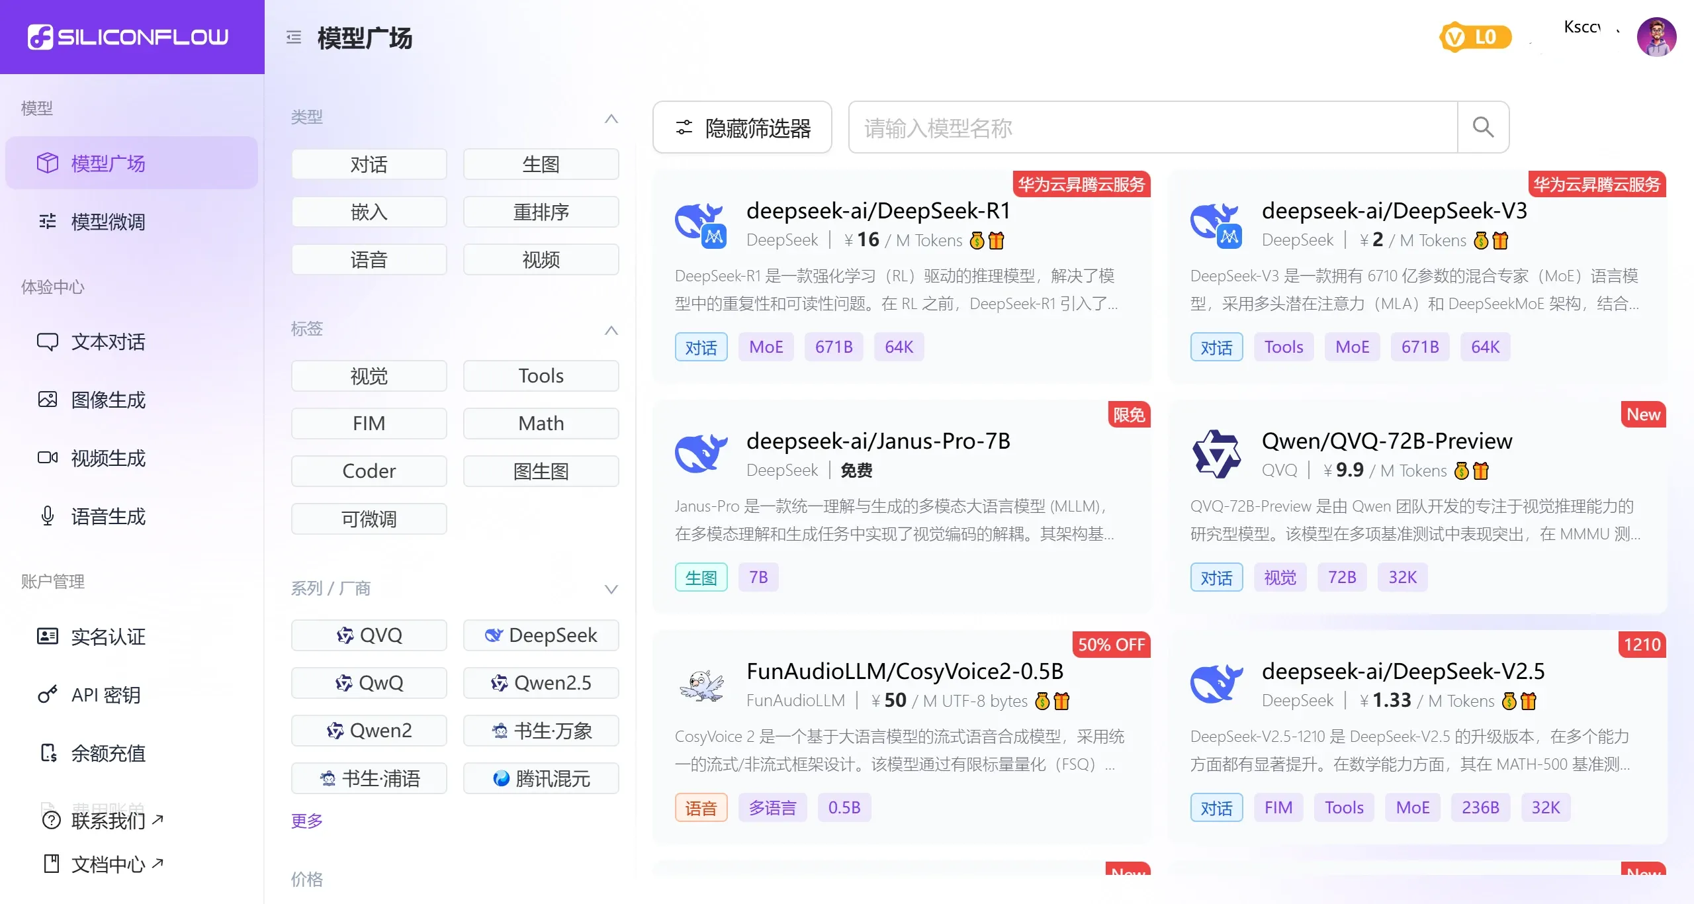Screen dimensions: 1694x904
Task: Click 更多 to show more series
Action: pos(306,821)
